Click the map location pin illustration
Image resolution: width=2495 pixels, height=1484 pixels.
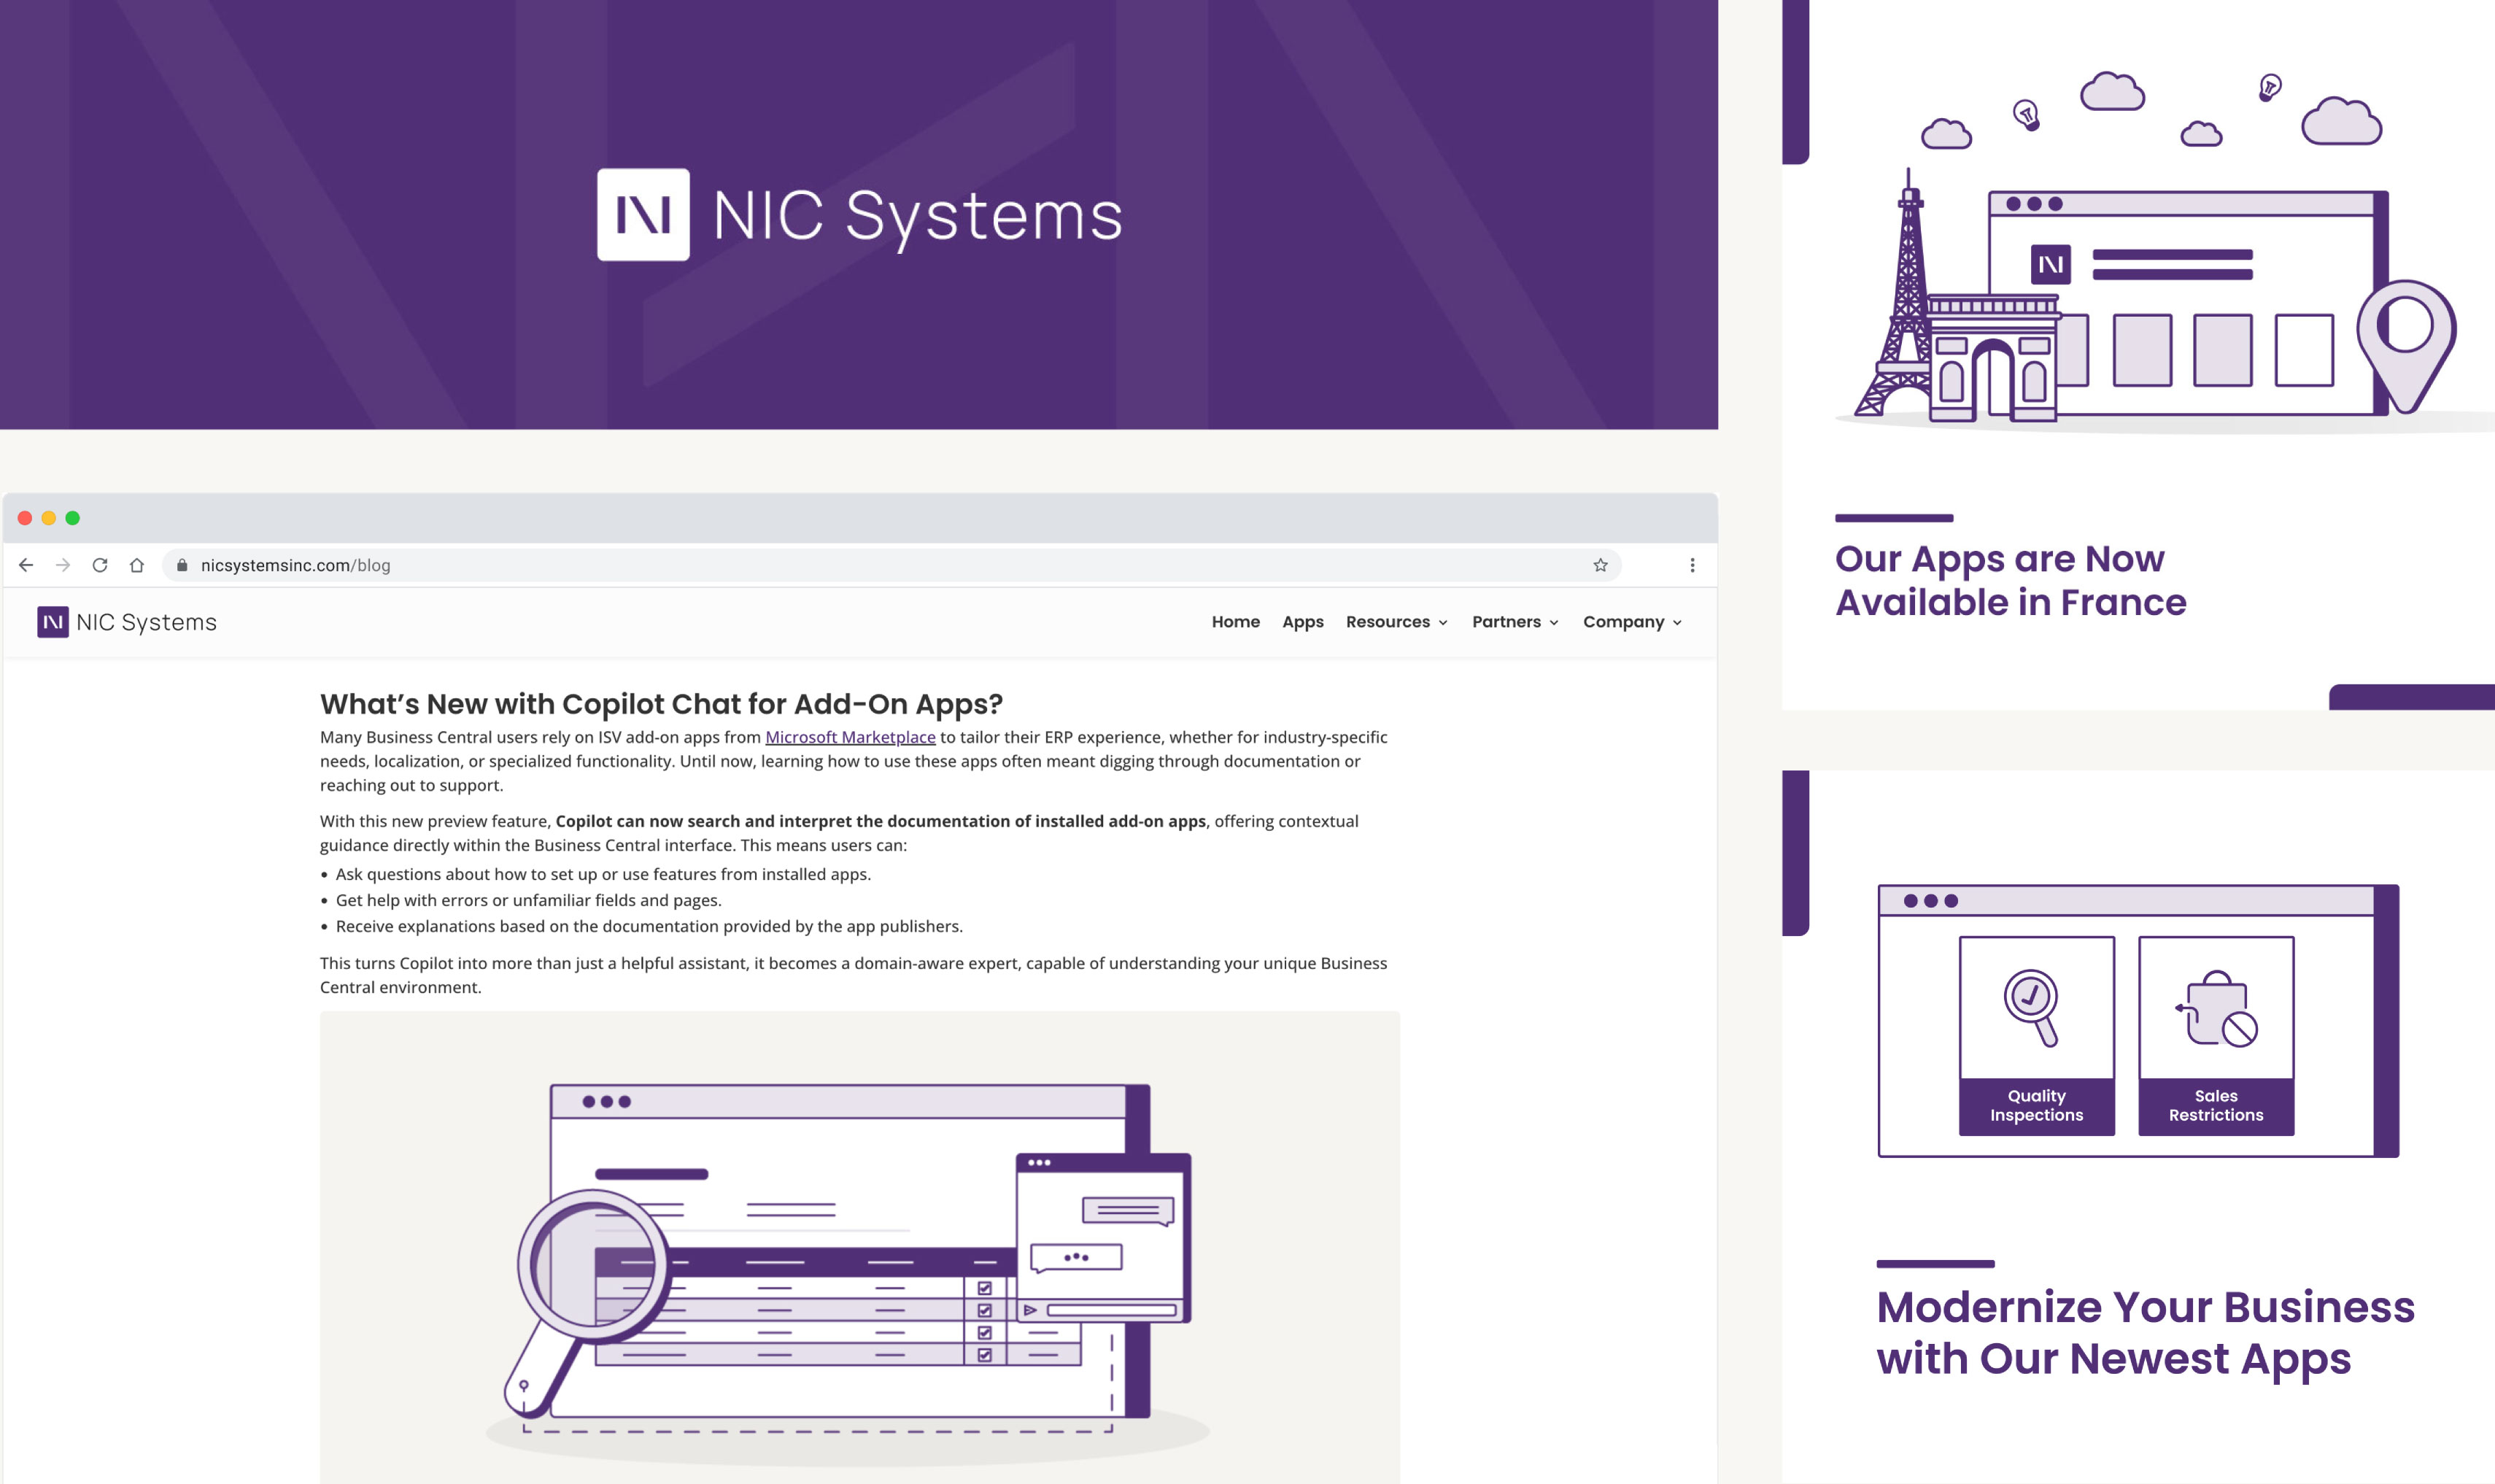click(2406, 346)
